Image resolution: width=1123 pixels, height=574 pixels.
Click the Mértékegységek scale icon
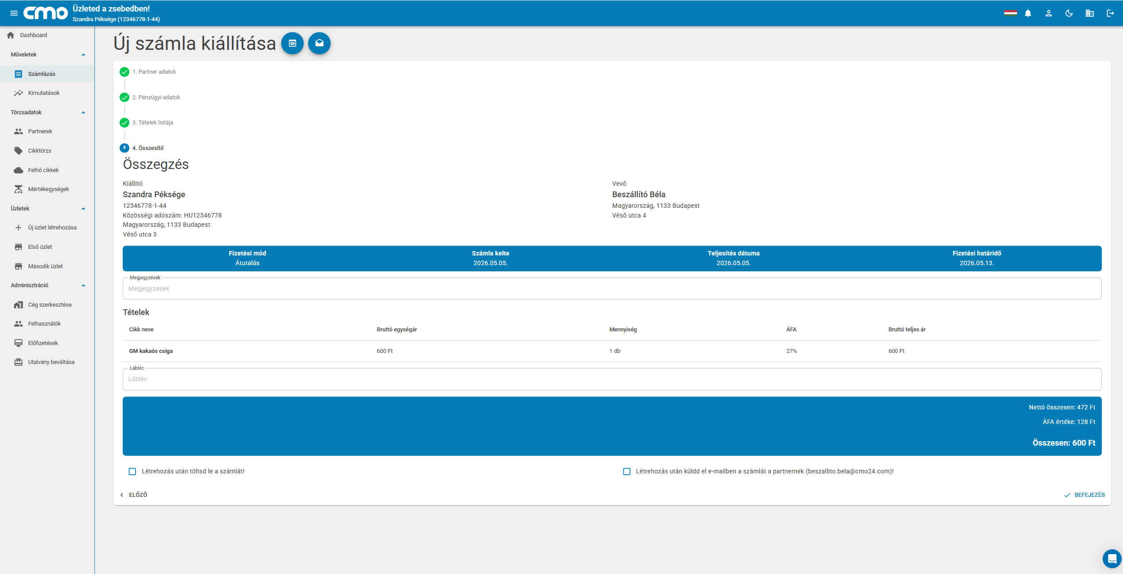pyautogui.click(x=18, y=189)
